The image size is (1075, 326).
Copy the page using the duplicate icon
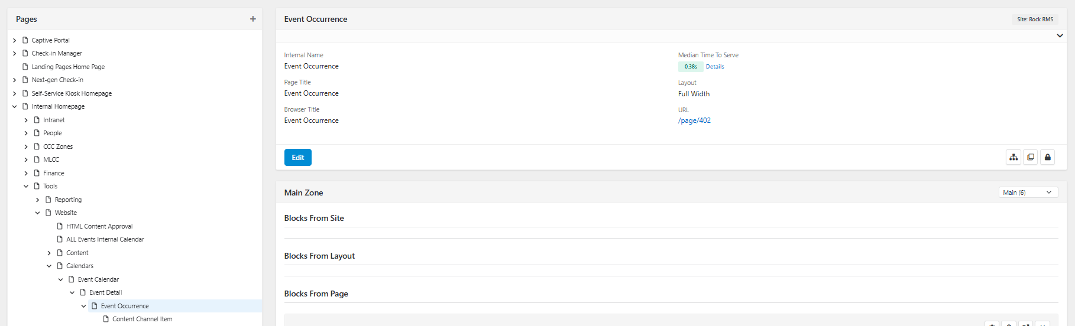pyautogui.click(x=1031, y=157)
